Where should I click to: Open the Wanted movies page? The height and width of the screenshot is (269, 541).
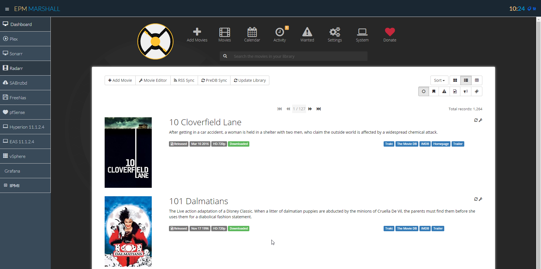coord(307,35)
